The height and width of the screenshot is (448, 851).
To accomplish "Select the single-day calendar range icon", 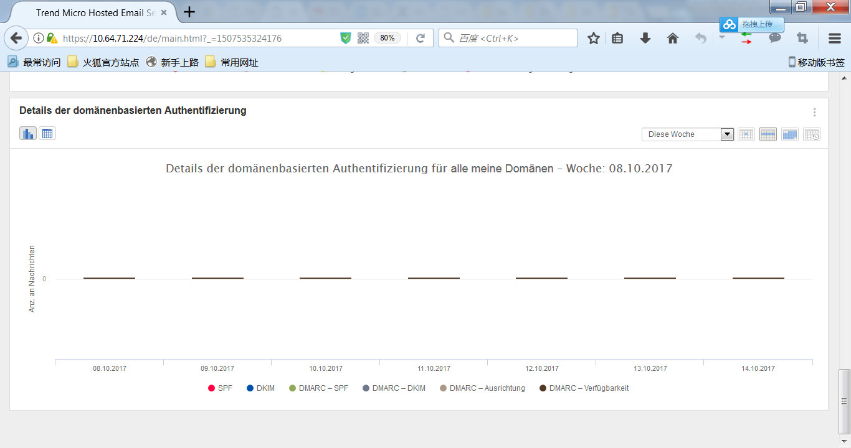I will tap(746, 134).
